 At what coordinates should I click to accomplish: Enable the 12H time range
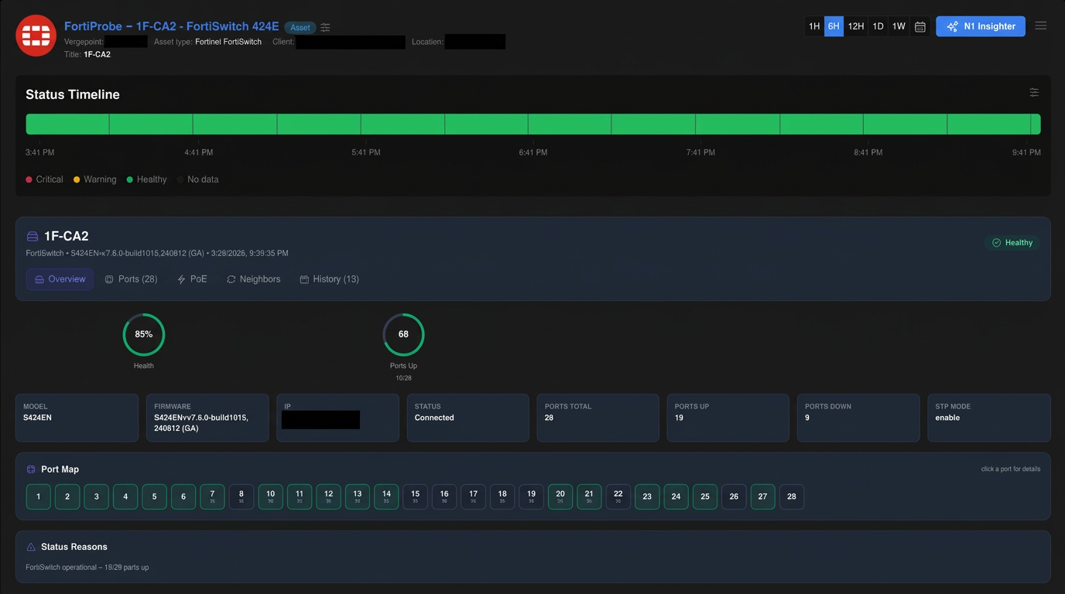855,26
